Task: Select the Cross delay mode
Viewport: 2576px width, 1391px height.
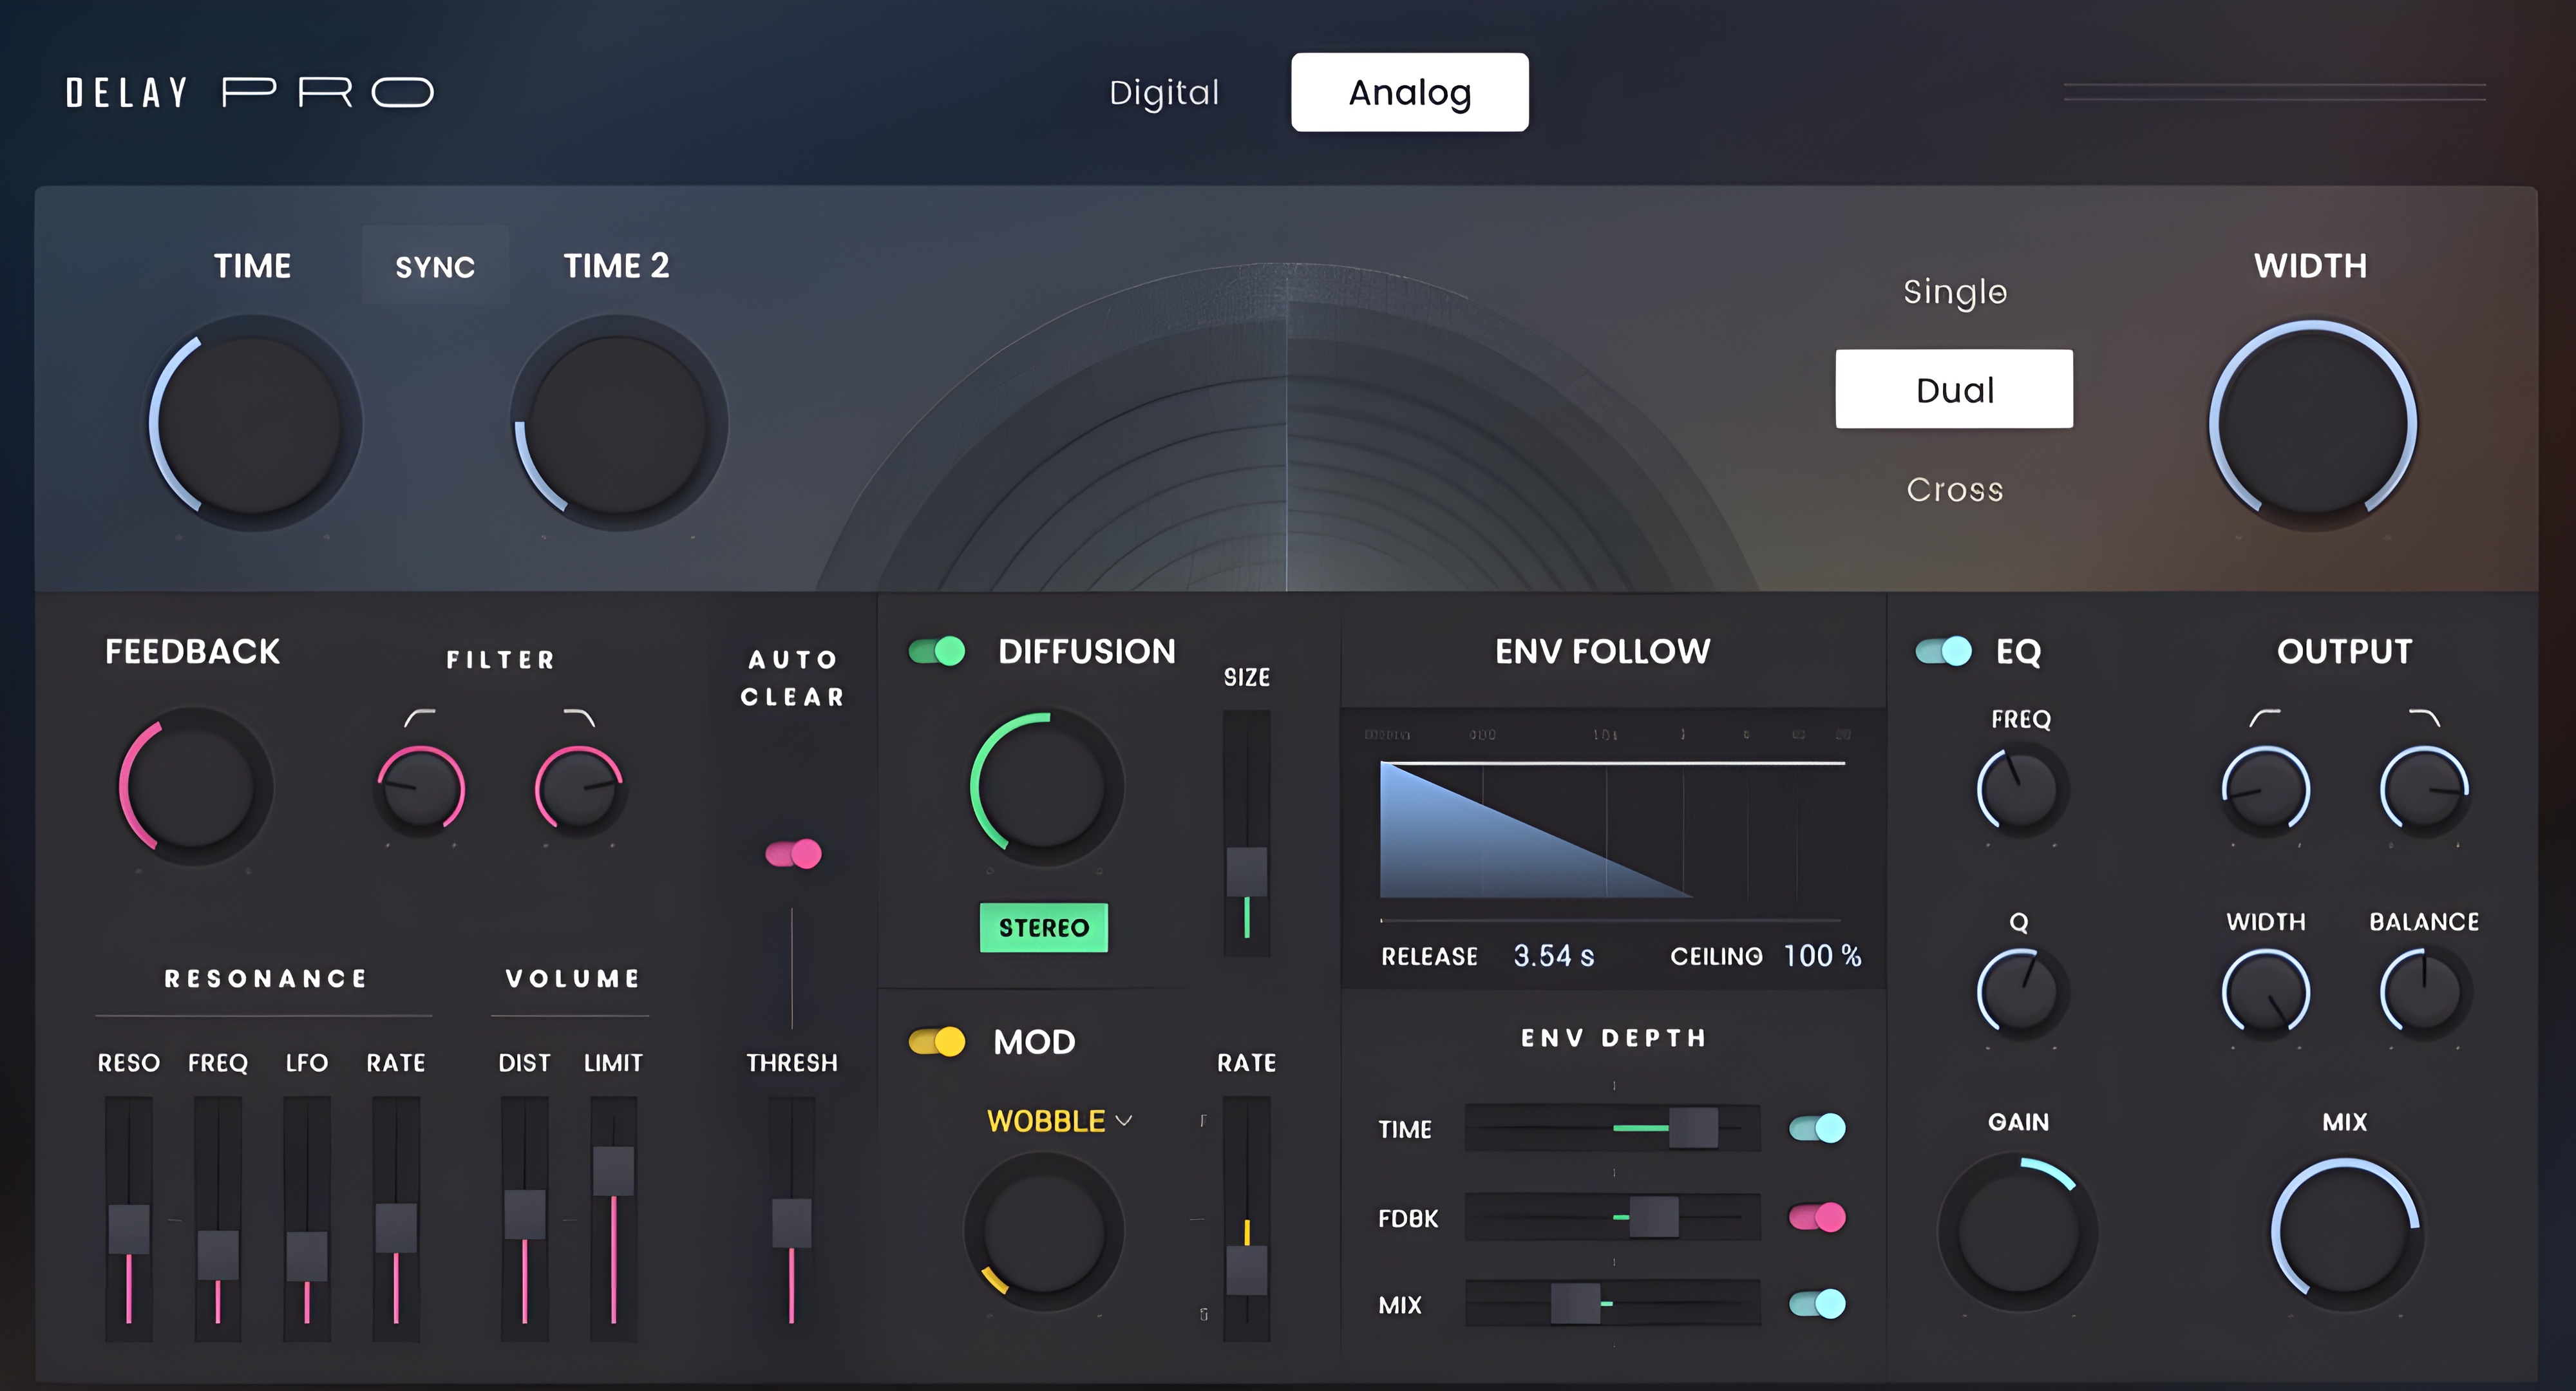Action: point(1954,490)
